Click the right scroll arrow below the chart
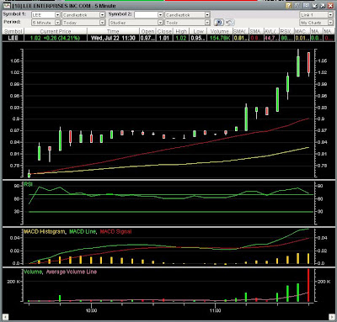Image resolution: width=337 pixels, height=322 pixels. 331,317
